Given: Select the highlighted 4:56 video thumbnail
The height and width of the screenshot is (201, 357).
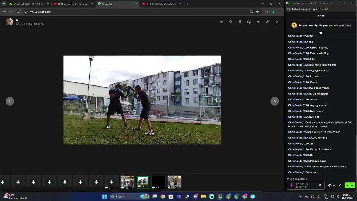Looking at the screenshot, I should click(x=143, y=182).
